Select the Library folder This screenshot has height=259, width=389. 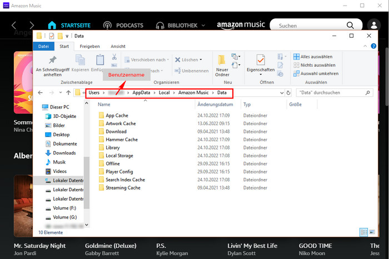coord(113,148)
